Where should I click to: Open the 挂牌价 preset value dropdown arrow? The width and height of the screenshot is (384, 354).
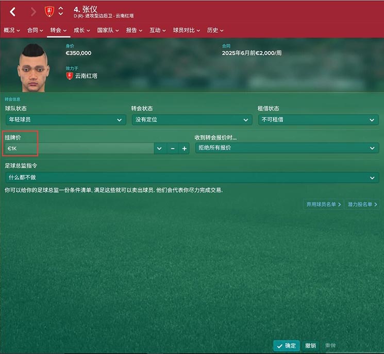click(159, 148)
